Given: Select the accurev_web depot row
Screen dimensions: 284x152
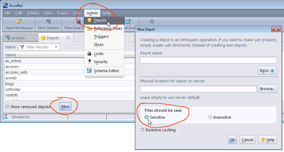Looking at the screenshot, I should tap(70, 72).
